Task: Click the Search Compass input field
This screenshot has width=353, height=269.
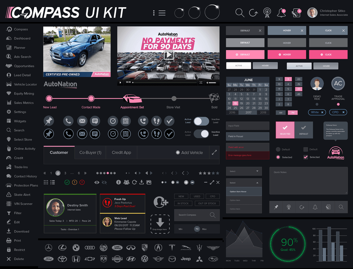Action: pos(197,215)
